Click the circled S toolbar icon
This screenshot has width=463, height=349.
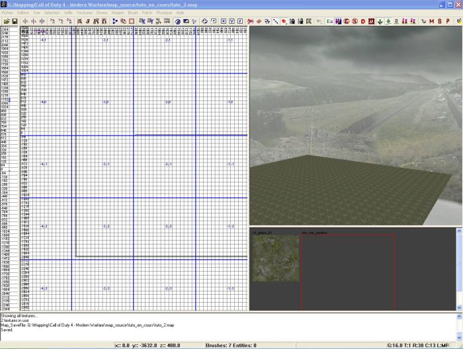point(355,21)
